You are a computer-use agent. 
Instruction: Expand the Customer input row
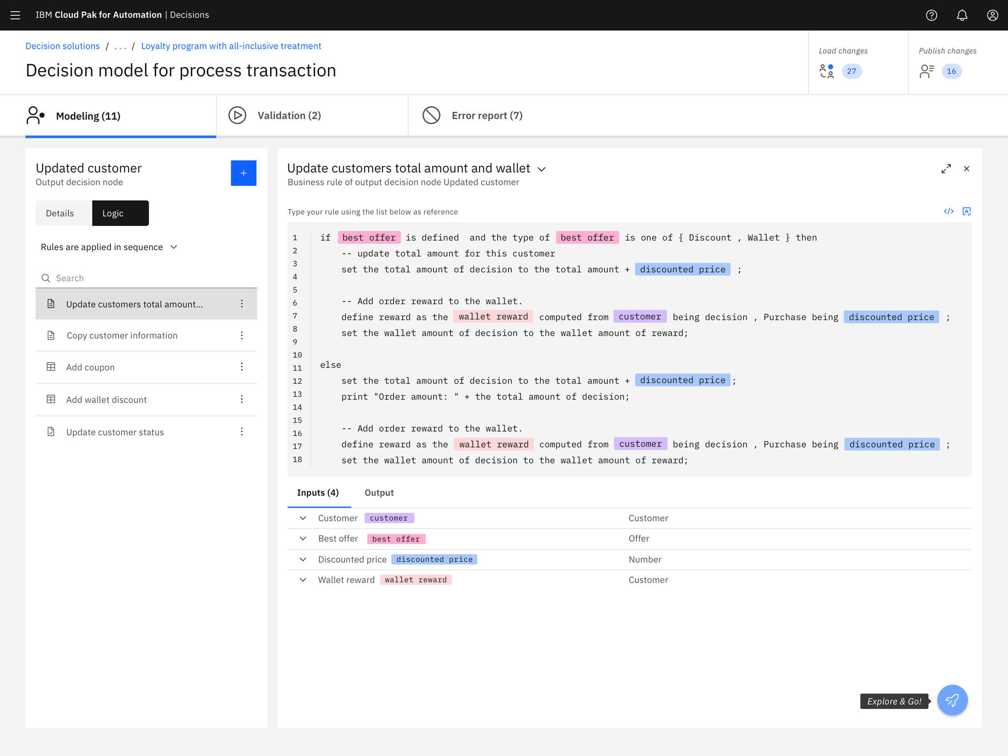point(303,518)
